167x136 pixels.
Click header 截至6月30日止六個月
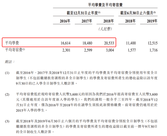[x=138, y=13]
